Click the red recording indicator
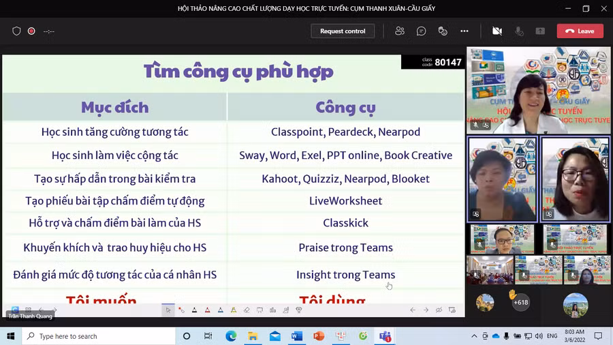 31,31
